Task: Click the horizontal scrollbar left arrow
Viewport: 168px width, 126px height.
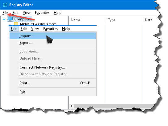Action: click(71, 106)
